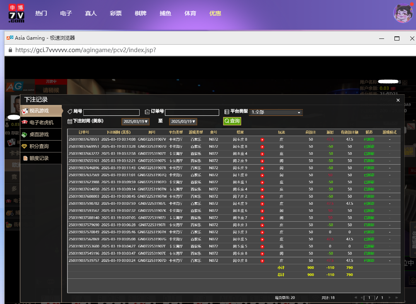Switch to 桌面游戏 records tab
The width and height of the screenshot is (416, 304).
coord(39,134)
